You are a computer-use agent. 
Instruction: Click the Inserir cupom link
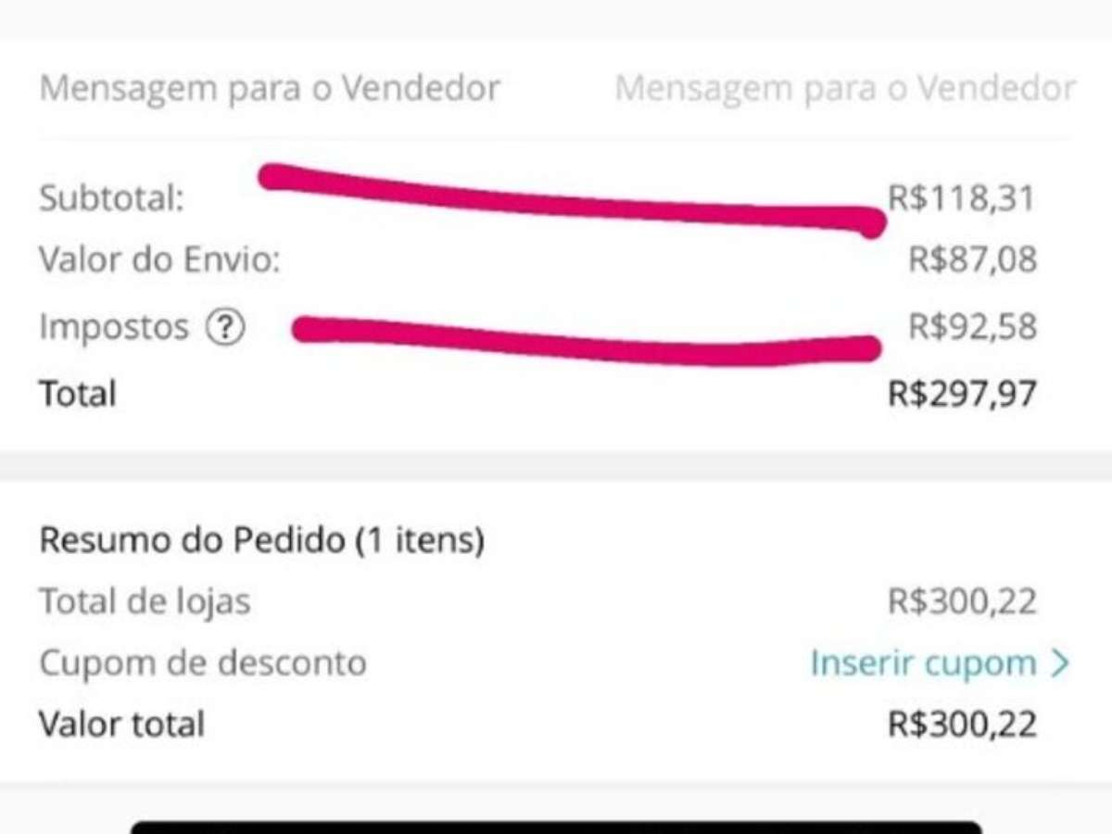click(923, 663)
